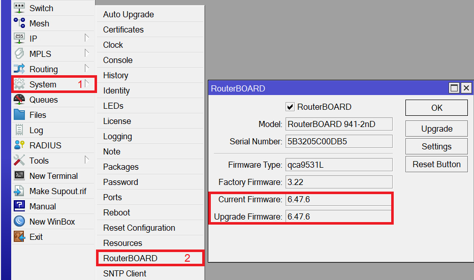Image resolution: width=474 pixels, height=280 pixels.
Task: Open SNTP Client entry
Action: coord(150,273)
